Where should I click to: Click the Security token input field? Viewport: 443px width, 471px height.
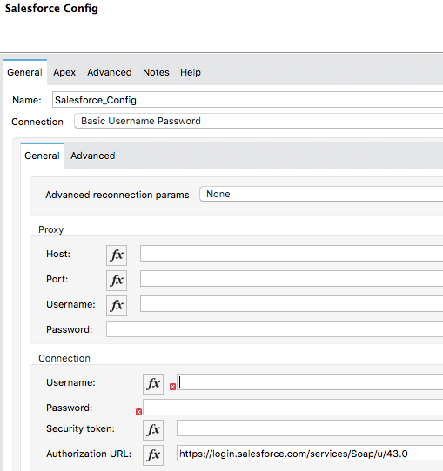pos(310,428)
